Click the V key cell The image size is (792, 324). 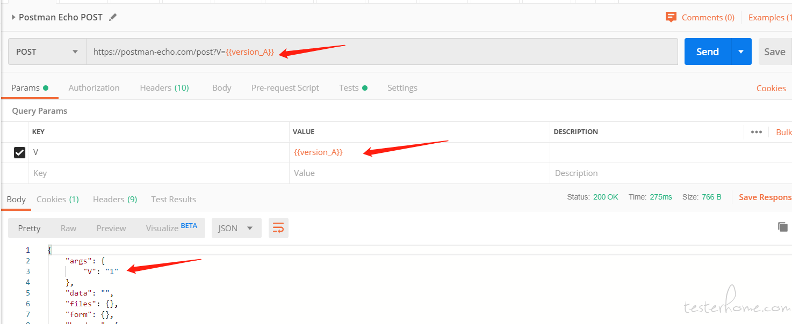click(159, 152)
